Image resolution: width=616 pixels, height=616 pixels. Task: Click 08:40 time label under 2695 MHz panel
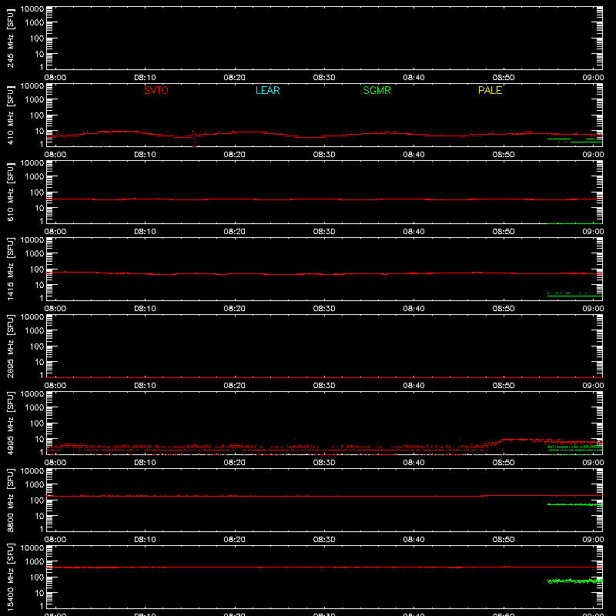point(413,386)
